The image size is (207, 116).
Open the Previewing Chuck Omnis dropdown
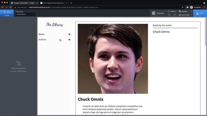(25, 14)
